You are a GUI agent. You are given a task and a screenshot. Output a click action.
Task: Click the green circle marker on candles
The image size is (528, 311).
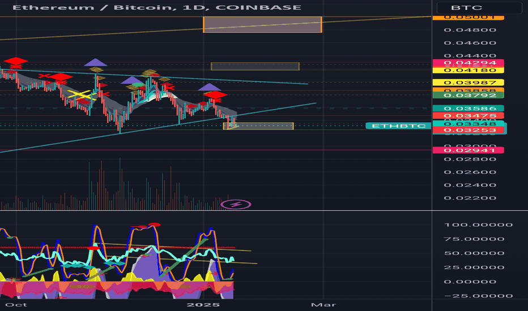(138, 85)
